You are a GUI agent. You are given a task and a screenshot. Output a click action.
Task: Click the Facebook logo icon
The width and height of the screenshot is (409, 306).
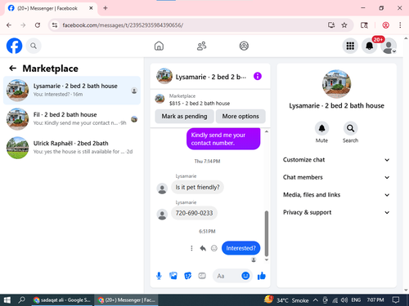[14, 46]
